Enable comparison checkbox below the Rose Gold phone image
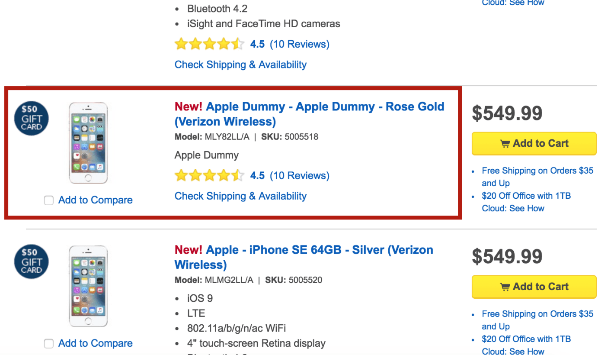 coord(48,200)
